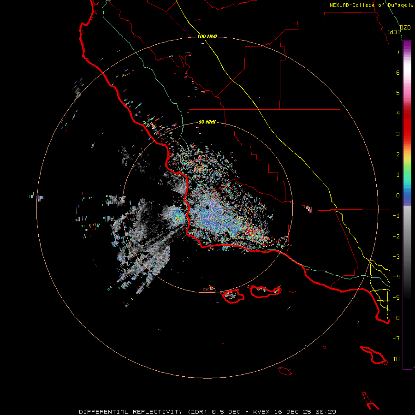The width and height of the screenshot is (415, 415).
Task: Click the color scale value 5
Action: (398, 93)
